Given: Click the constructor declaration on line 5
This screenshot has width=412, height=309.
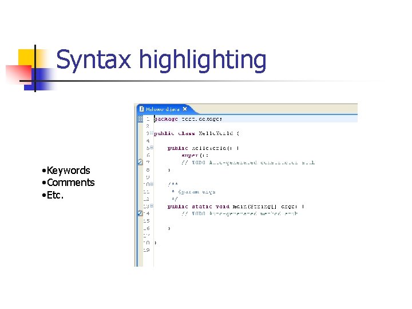Looking at the screenshot, I should (203, 148).
